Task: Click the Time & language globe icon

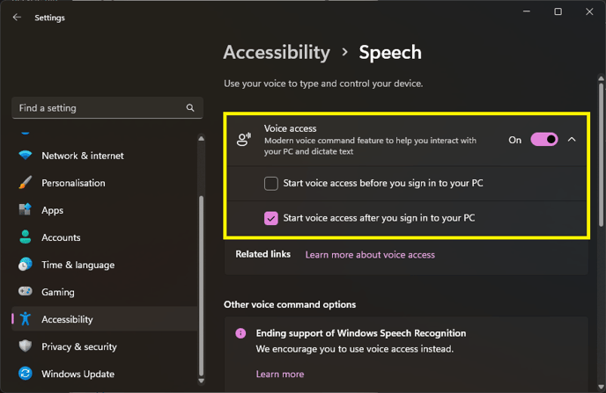Action: [26, 265]
